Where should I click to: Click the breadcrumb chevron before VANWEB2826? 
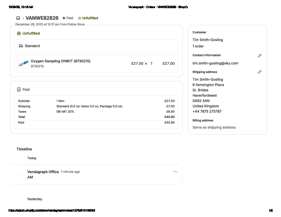[x=23, y=18]
